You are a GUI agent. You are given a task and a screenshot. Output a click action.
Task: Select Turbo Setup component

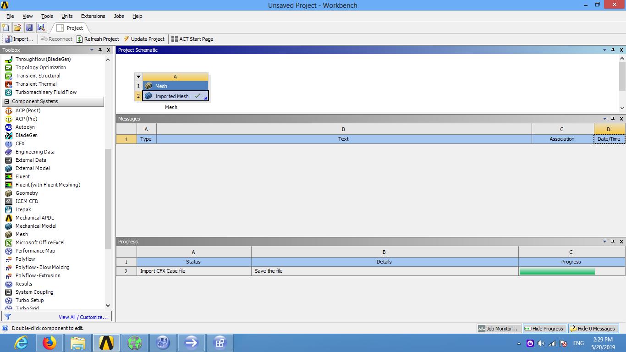click(x=29, y=300)
